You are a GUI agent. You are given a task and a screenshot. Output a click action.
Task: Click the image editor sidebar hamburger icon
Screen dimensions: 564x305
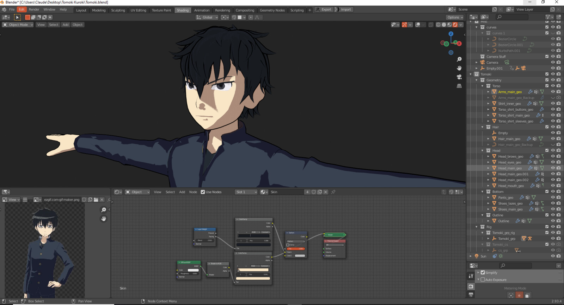(x=25, y=200)
